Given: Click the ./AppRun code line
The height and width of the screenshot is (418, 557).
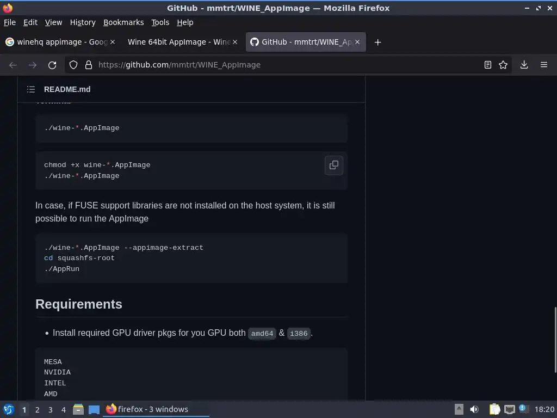Looking at the screenshot, I should 62,269.
